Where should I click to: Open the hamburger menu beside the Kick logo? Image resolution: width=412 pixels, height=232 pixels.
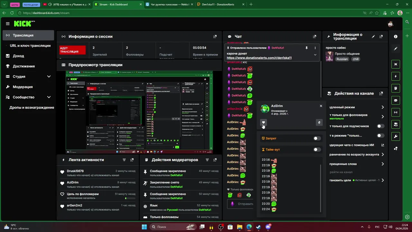point(8,24)
